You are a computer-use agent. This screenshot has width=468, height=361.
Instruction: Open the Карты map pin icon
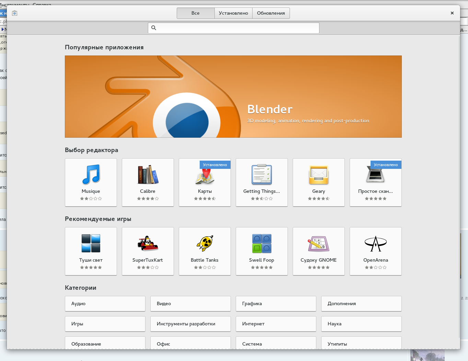coord(205,175)
